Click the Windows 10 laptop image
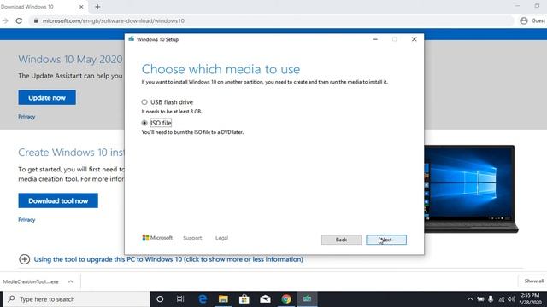Viewport: 547px width, 307px height. coord(471,189)
